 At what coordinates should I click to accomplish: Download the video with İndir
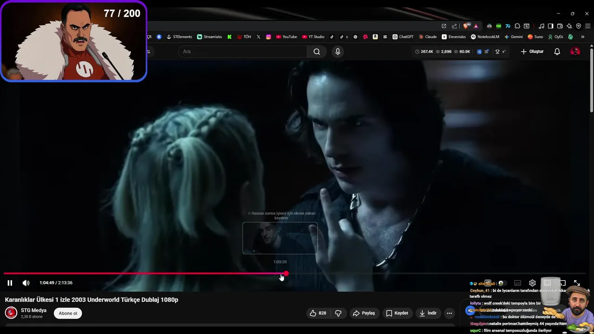pyautogui.click(x=428, y=313)
